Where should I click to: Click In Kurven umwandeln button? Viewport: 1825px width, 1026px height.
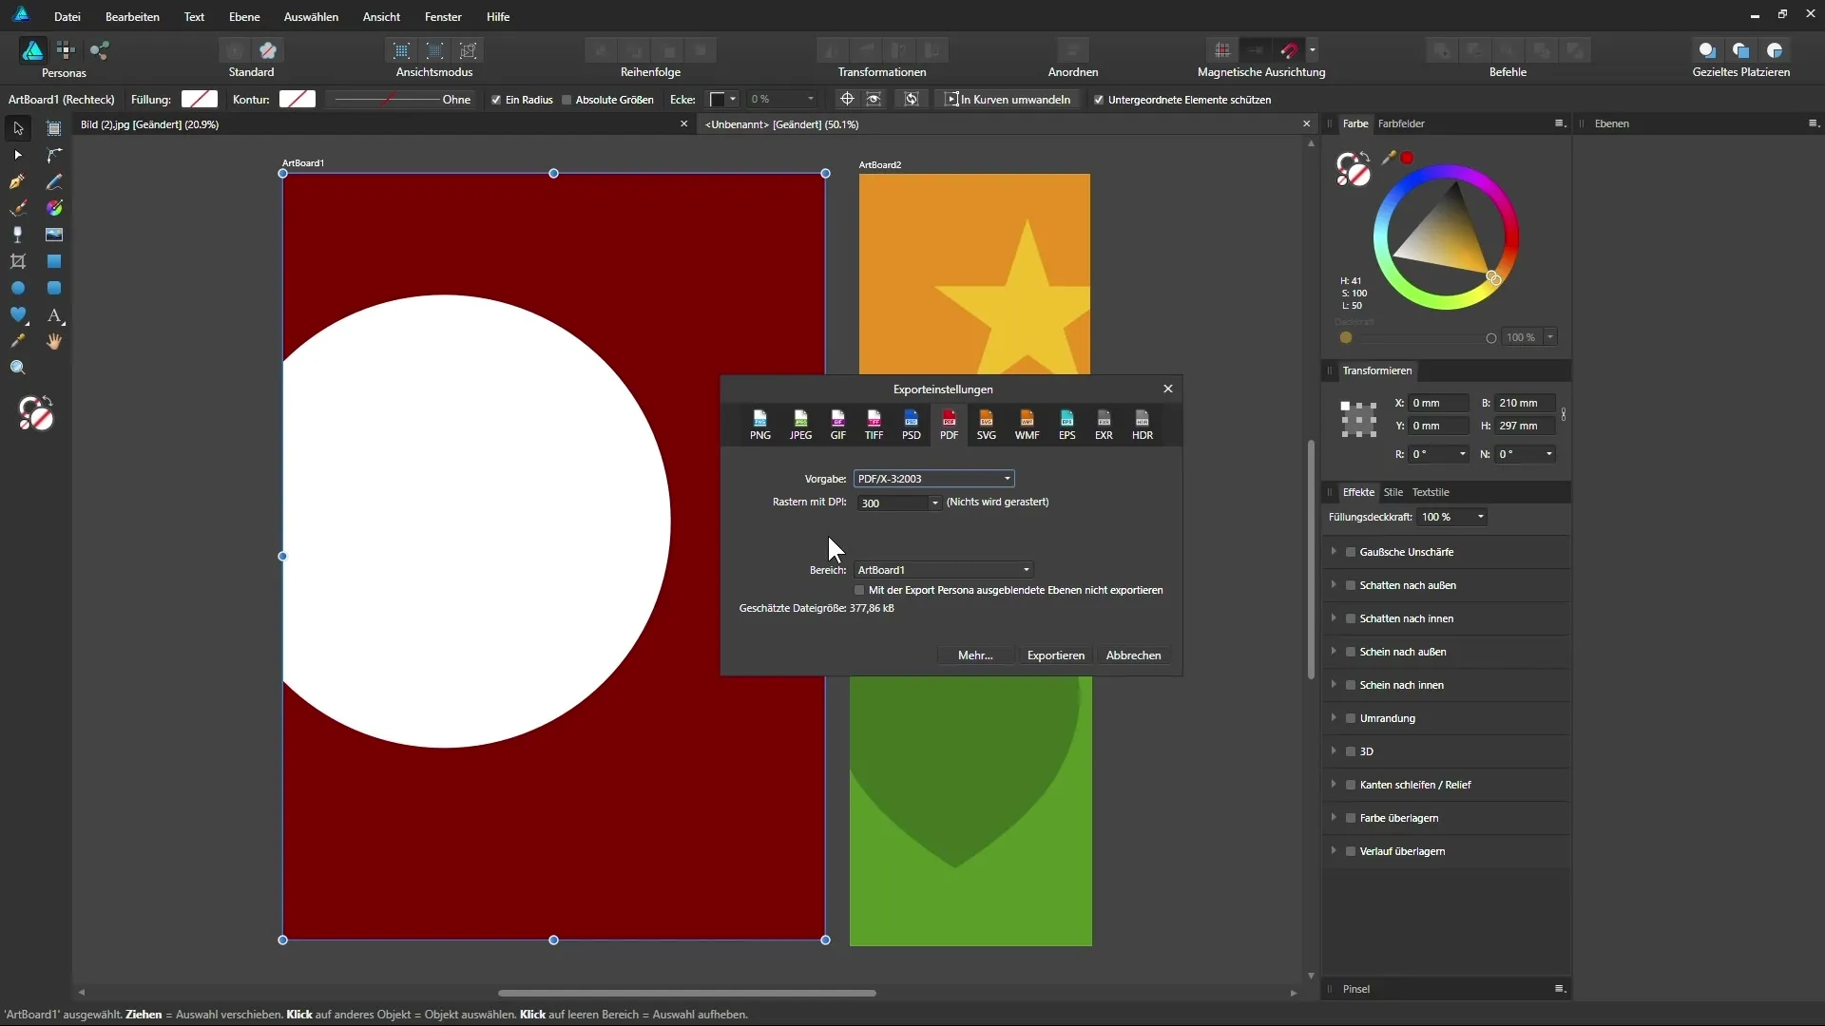1008,100
